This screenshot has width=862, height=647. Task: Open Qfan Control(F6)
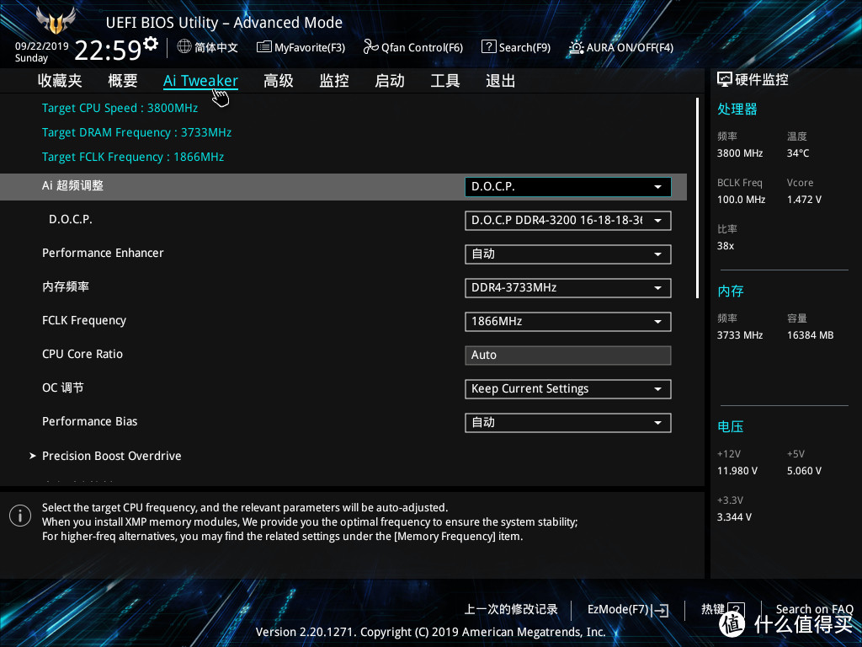[x=412, y=47]
